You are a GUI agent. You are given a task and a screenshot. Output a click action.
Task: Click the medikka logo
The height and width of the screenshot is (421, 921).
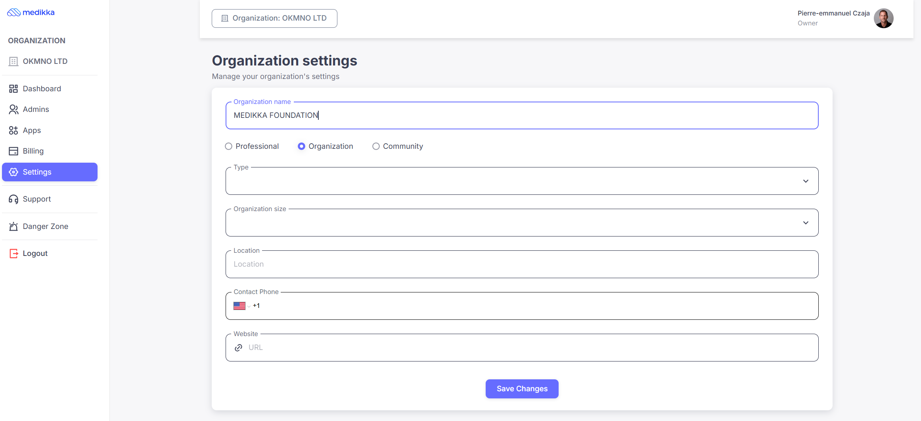31,13
